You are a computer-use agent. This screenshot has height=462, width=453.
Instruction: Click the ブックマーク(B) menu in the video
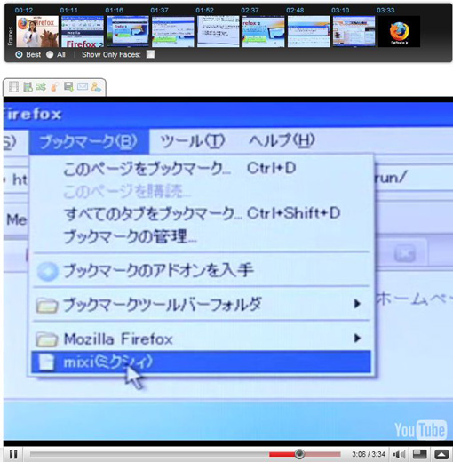(89, 141)
